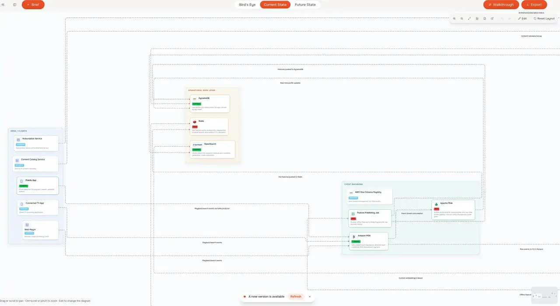
Task: Toggle the sidebar panel icon
Action: pyautogui.click(x=14, y=4)
